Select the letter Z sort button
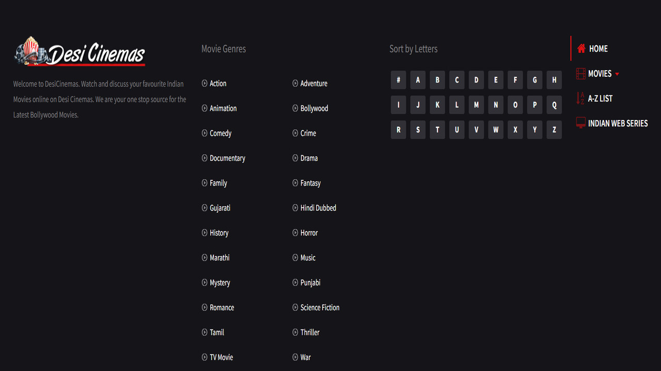Screen dimensions: 661x371 coord(554,130)
